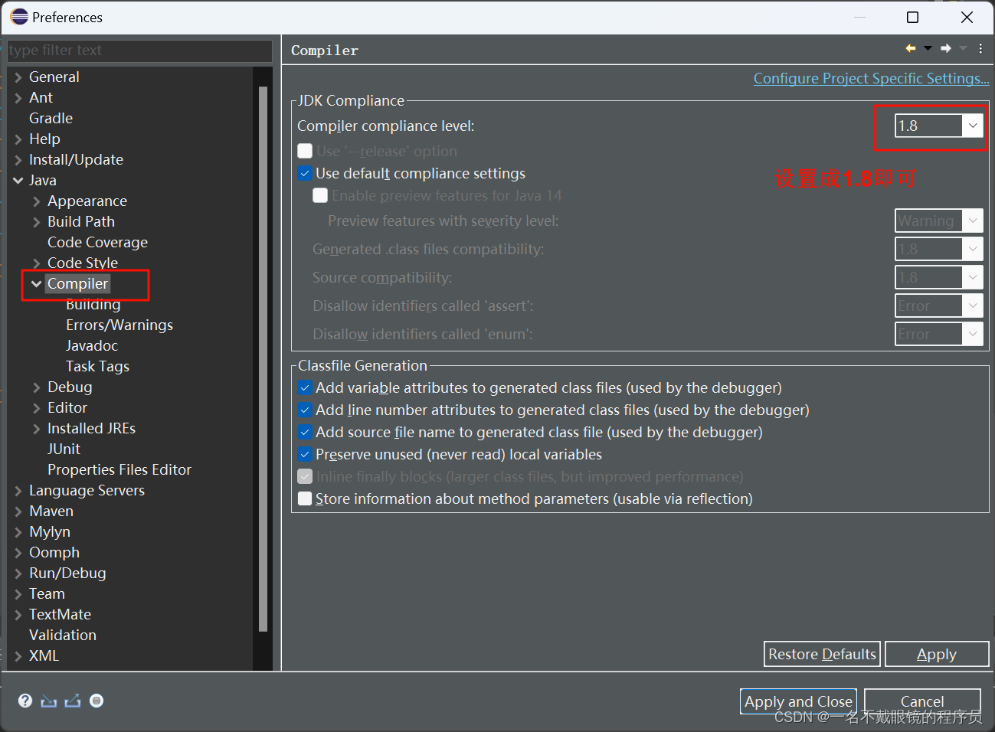The width and height of the screenshot is (995, 732).
Task: Expand the Team node
Action: (x=18, y=593)
